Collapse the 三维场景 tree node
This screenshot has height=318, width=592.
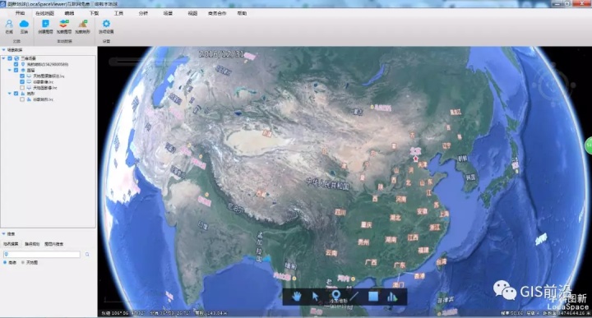(3, 58)
